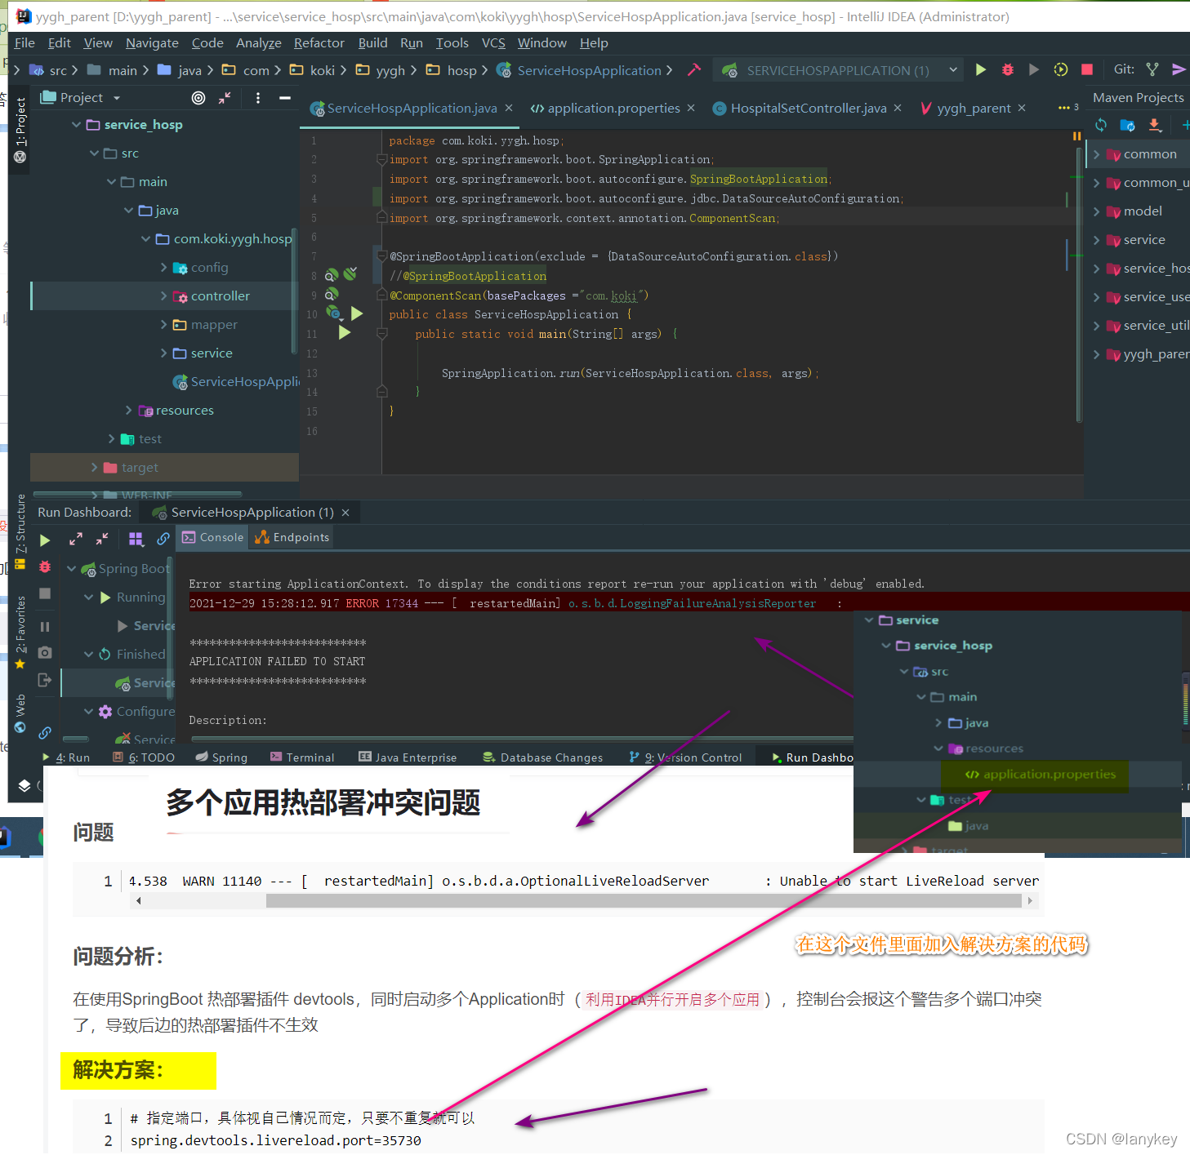Toggle the 7: Structure tool window

click(20, 531)
